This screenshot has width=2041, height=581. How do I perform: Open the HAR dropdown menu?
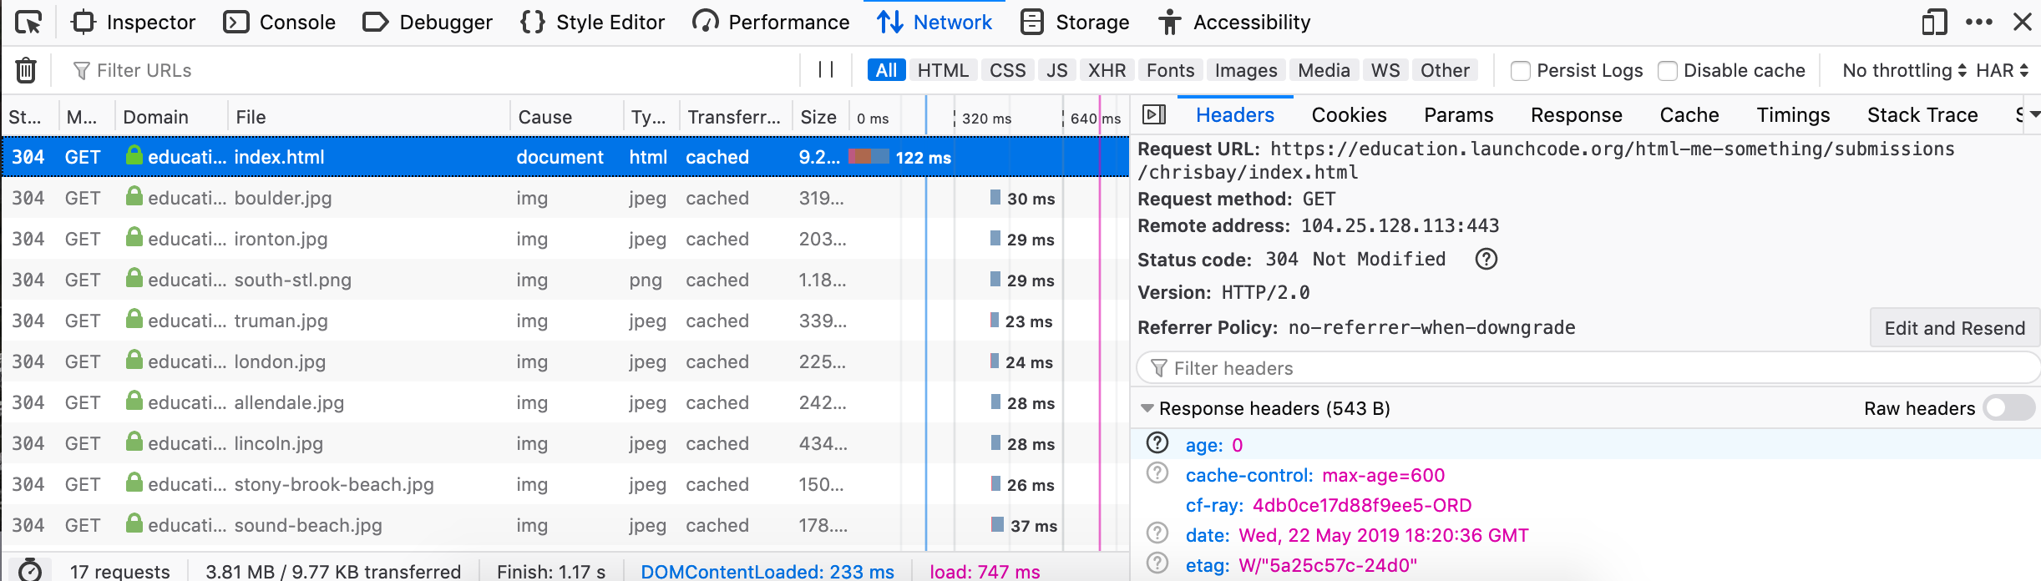pyautogui.click(x=2002, y=71)
